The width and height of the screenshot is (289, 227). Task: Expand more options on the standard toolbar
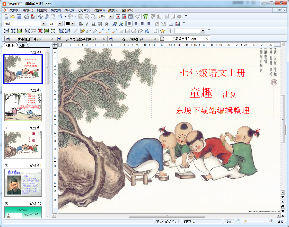(186, 15)
